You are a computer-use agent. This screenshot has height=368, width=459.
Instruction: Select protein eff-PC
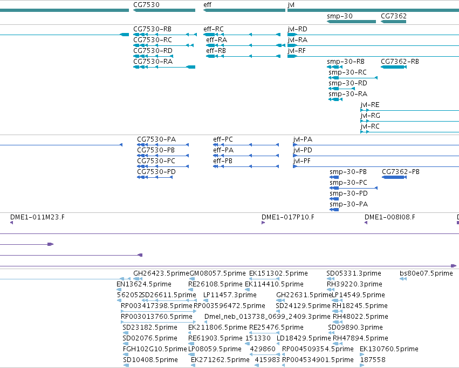[246, 145]
